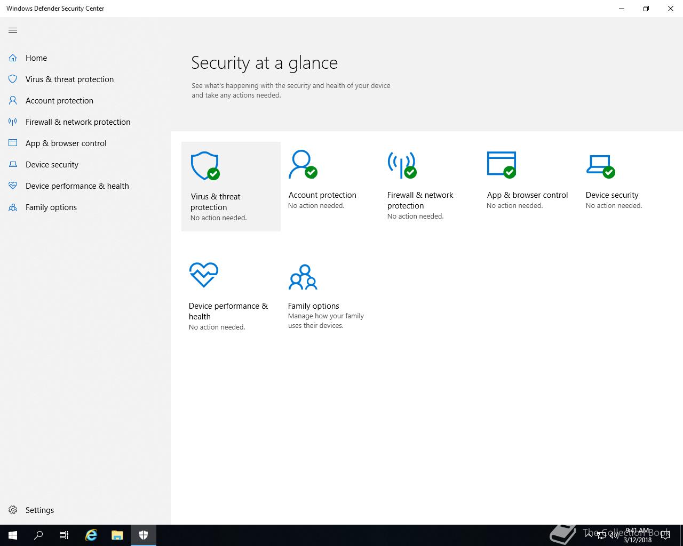Open volume control in system tray

614,535
